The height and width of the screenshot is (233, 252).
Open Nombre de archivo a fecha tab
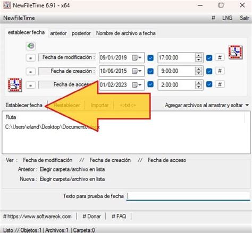tap(126, 33)
